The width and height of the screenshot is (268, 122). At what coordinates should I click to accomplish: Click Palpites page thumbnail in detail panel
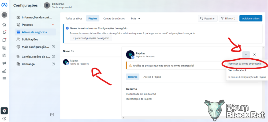(130, 55)
